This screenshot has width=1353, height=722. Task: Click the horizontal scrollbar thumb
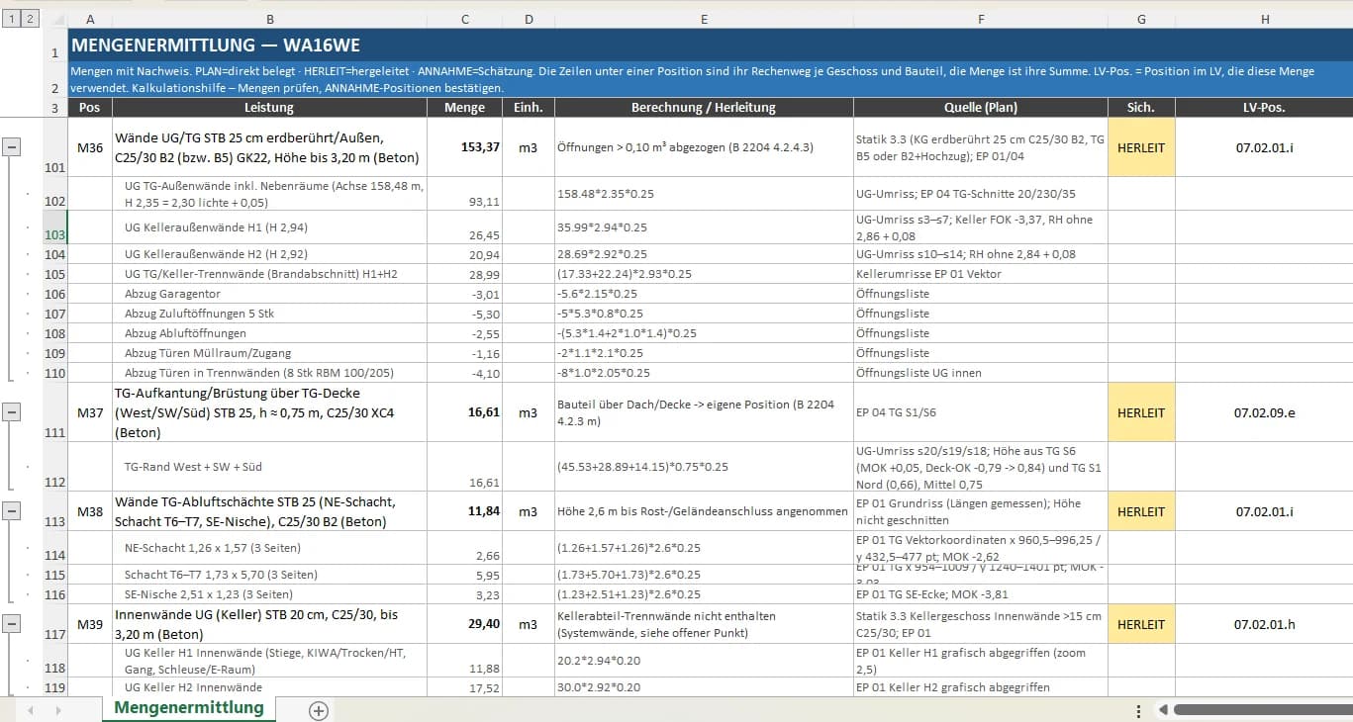click(x=1262, y=710)
